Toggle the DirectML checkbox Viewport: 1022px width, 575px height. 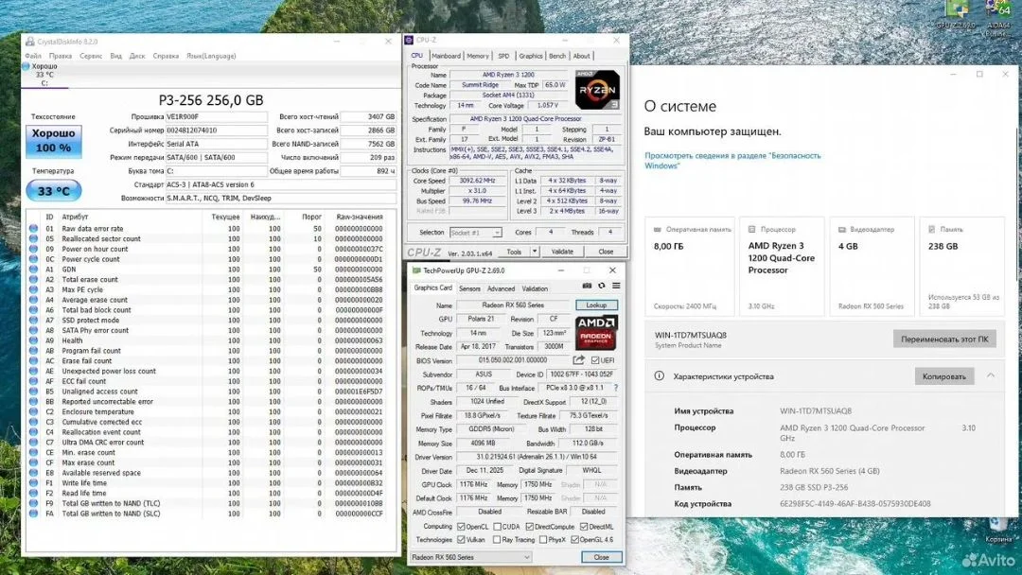tap(584, 527)
